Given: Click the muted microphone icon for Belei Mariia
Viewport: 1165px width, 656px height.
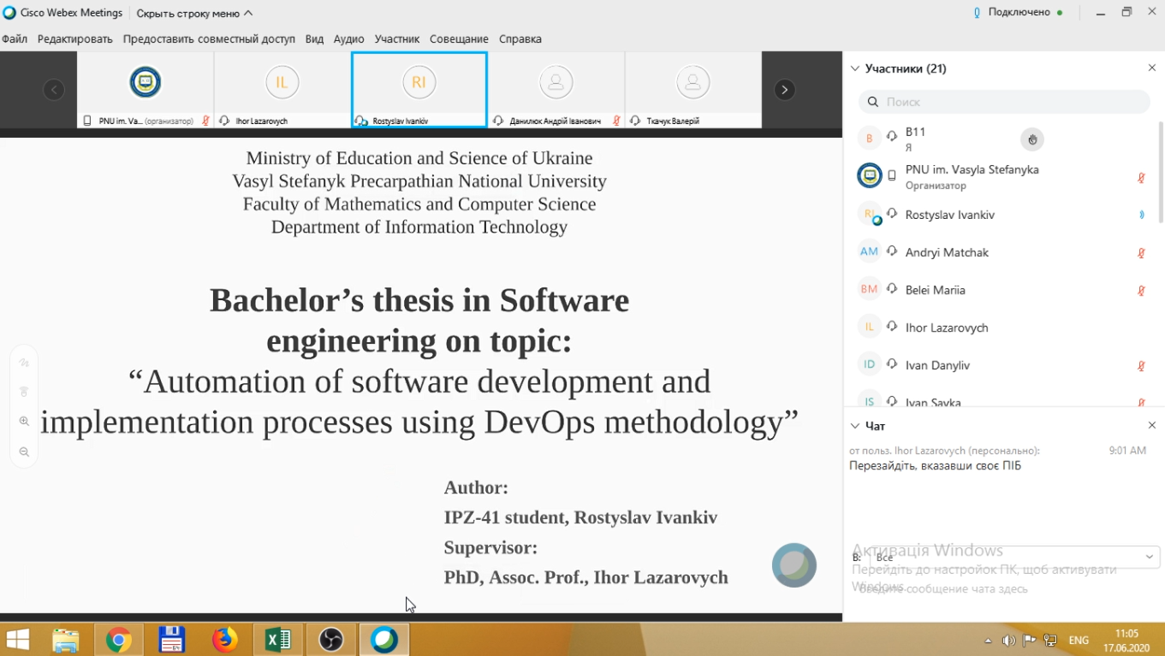Looking at the screenshot, I should [1141, 291].
